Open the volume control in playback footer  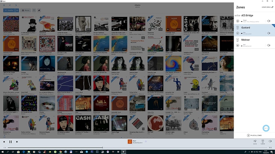pos(270,141)
